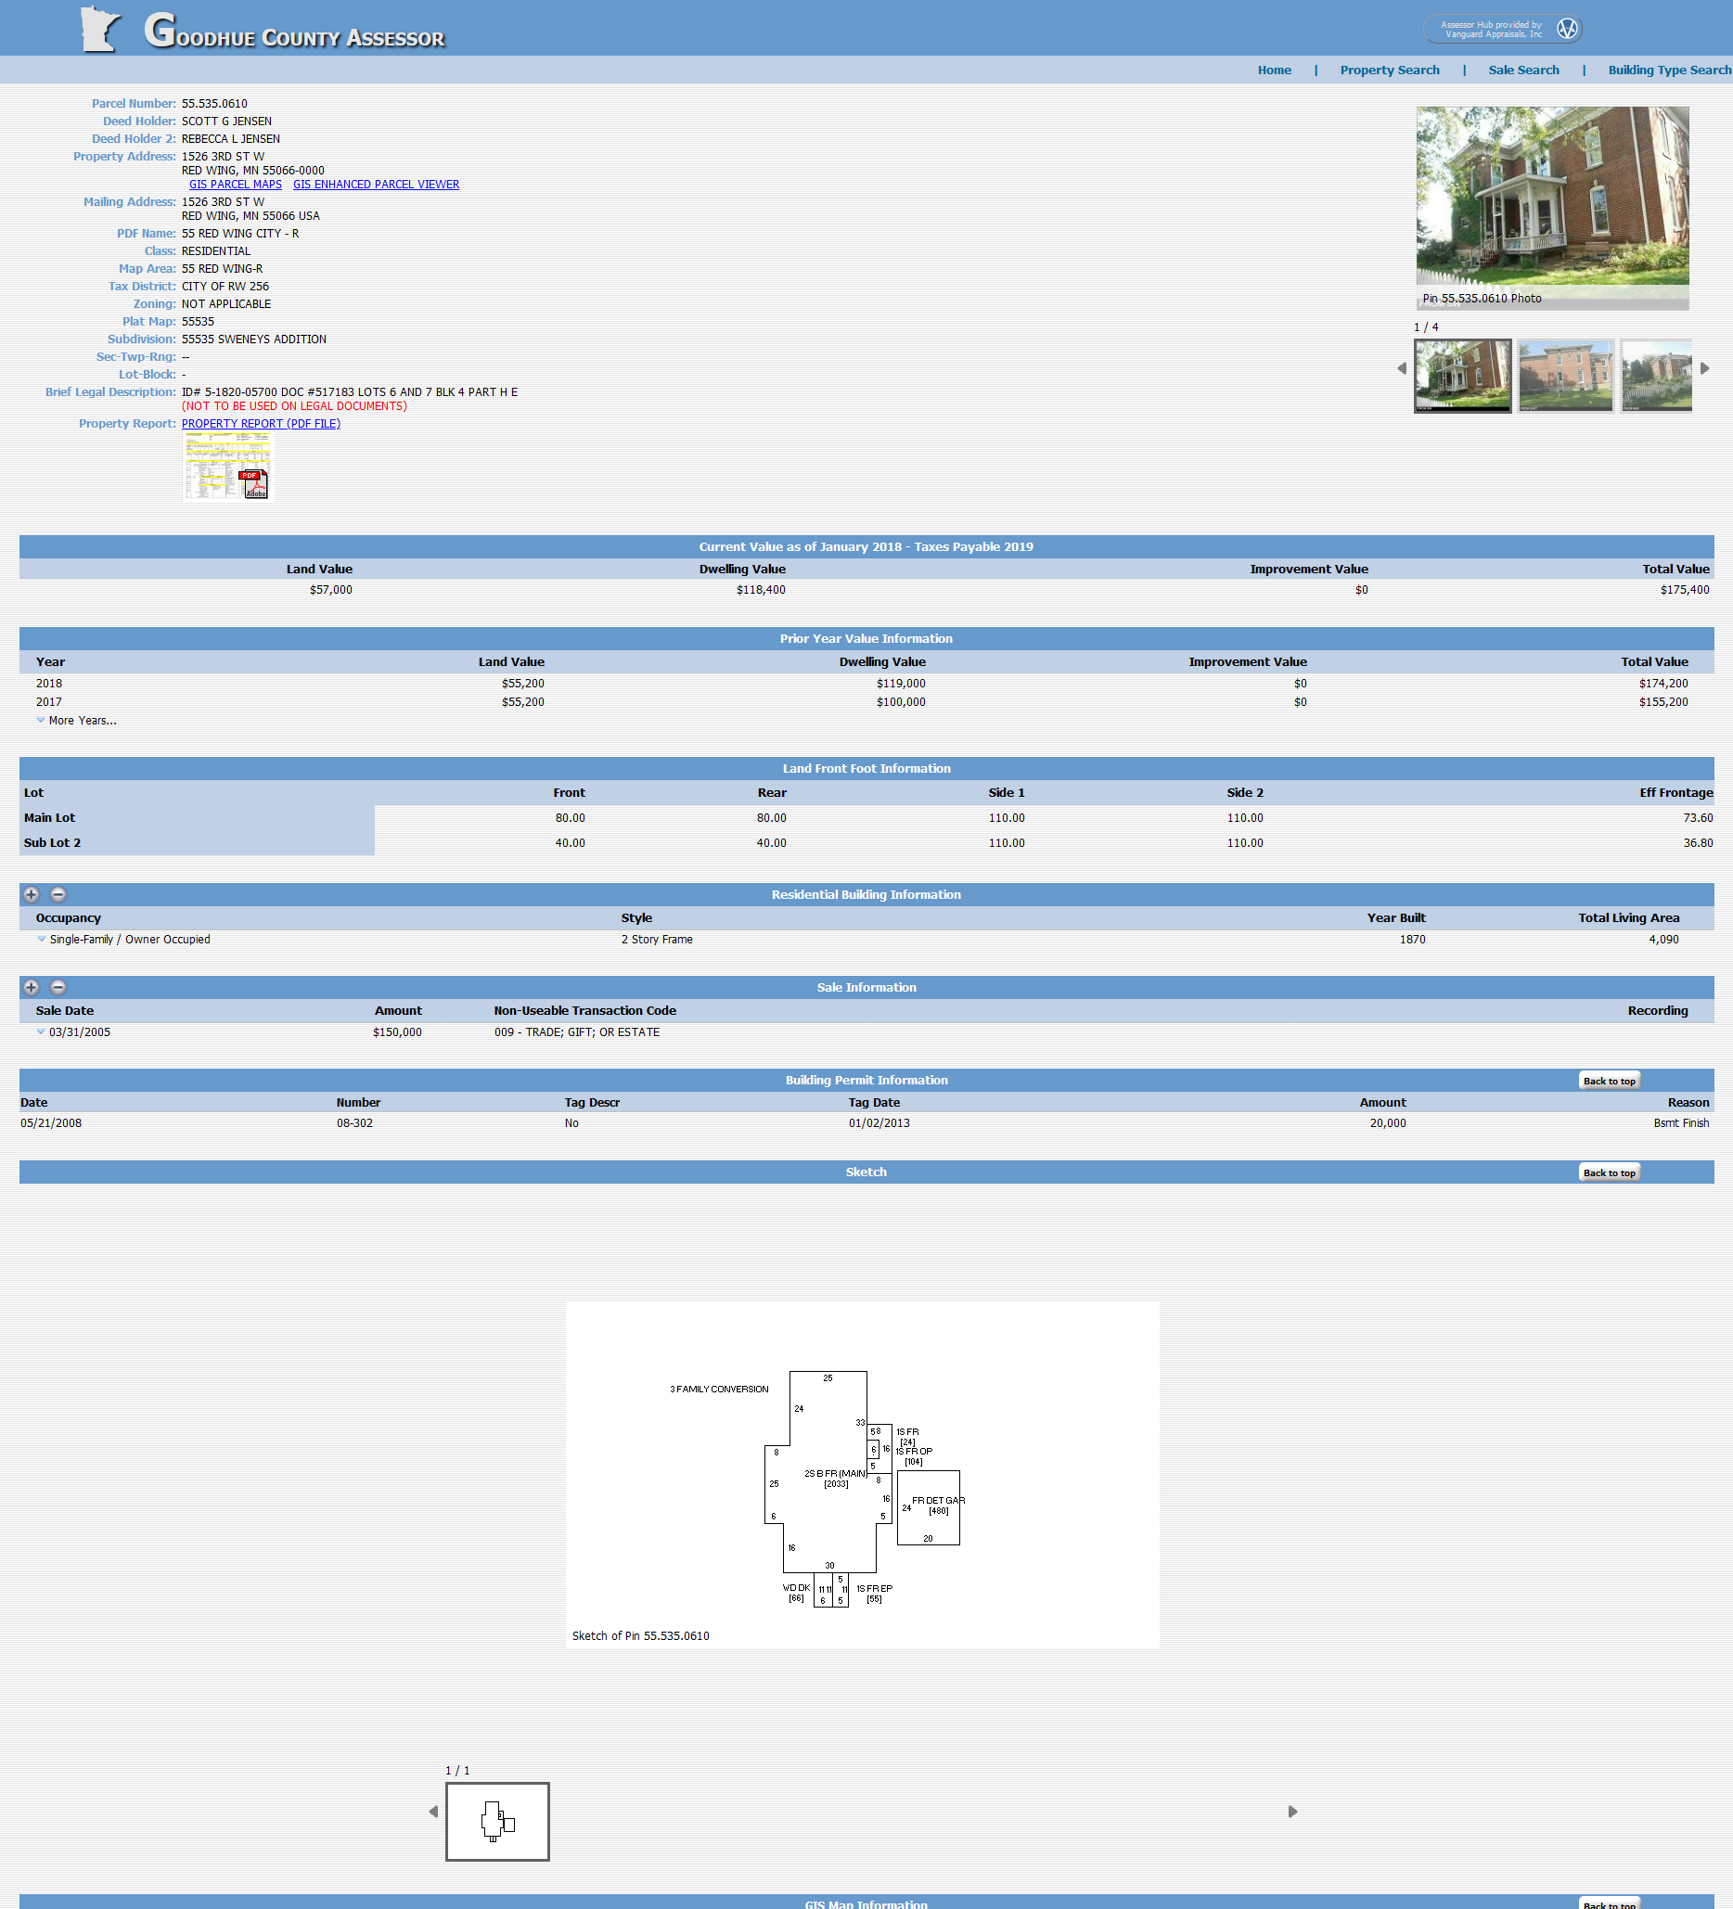Click Back to top in GIS Map header
This screenshot has height=1909, width=1733.
point(1609,1903)
